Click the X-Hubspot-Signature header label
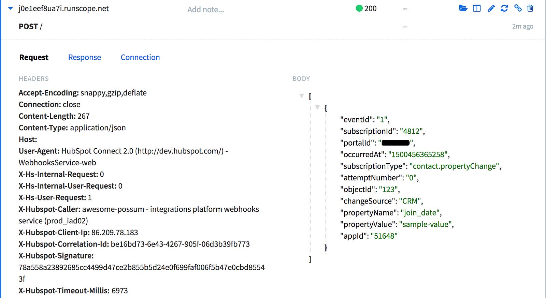Image resolution: width=546 pixels, height=298 pixels. tap(56, 256)
